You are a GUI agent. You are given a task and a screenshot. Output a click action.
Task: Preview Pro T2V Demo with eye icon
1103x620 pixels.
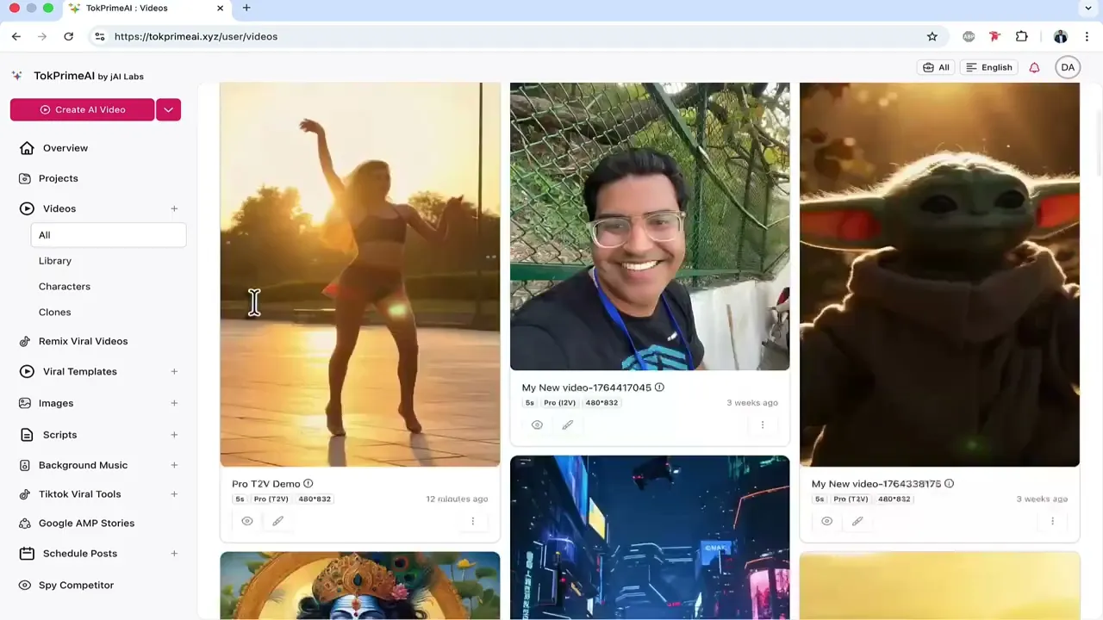247,521
